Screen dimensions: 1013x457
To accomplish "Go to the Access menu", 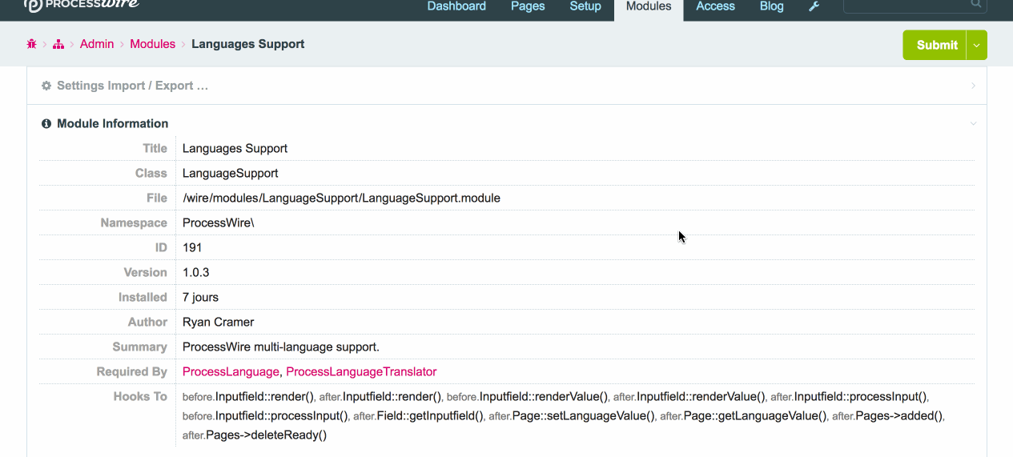I will pyautogui.click(x=715, y=6).
